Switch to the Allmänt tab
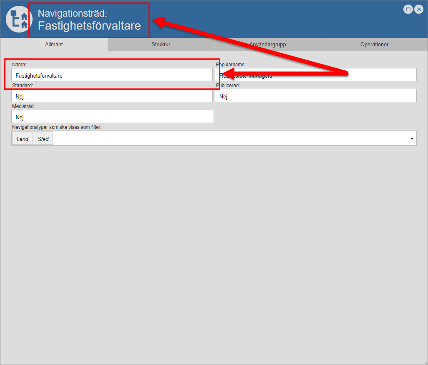This screenshot has width=428, height=365. [x=54, y=45]
